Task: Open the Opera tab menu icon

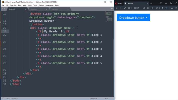Action: [x=161, y=3]
